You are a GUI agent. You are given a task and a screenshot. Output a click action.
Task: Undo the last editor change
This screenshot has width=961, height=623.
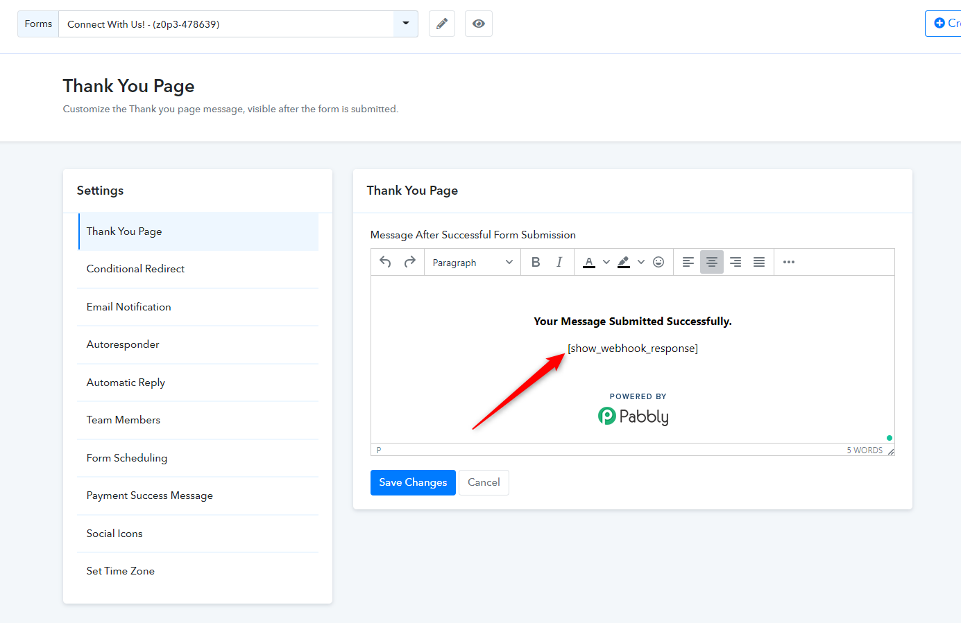tap(386, 262)
